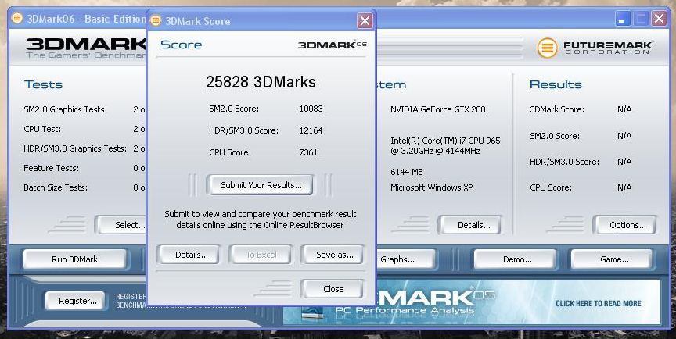
Task: Click 'CPU Score:' label in Results panel
Action: [x=551, y=187]
